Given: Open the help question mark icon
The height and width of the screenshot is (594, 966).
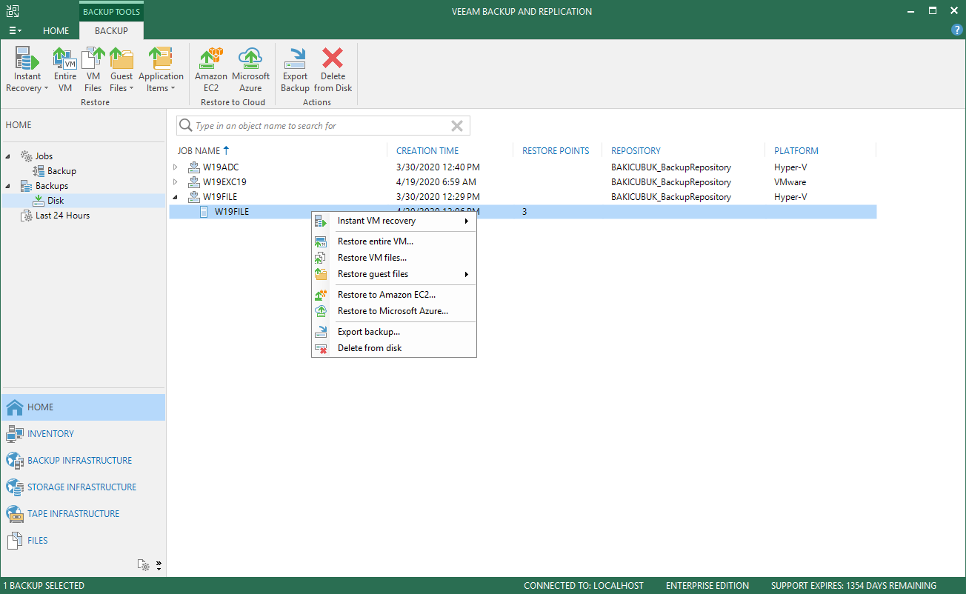Looking at the screenshot, I should tap(956, 30).
